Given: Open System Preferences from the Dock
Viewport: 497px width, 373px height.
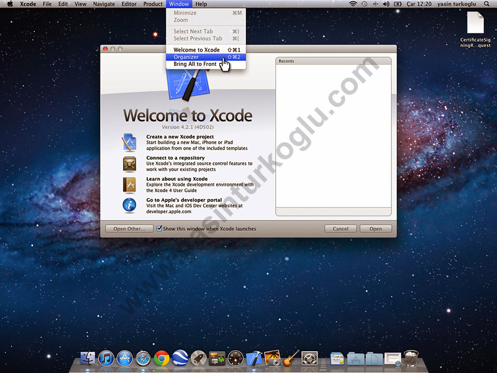Looking at the screenshot, I should pyautogui.click(x=309, y=359).
